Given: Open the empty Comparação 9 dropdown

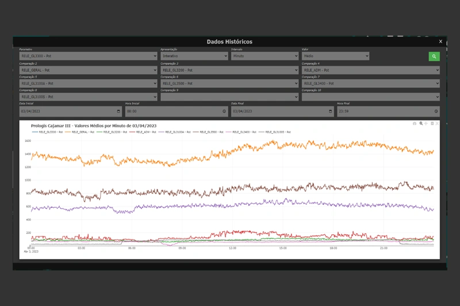Looking at the screenshot, I should (229, 97).
